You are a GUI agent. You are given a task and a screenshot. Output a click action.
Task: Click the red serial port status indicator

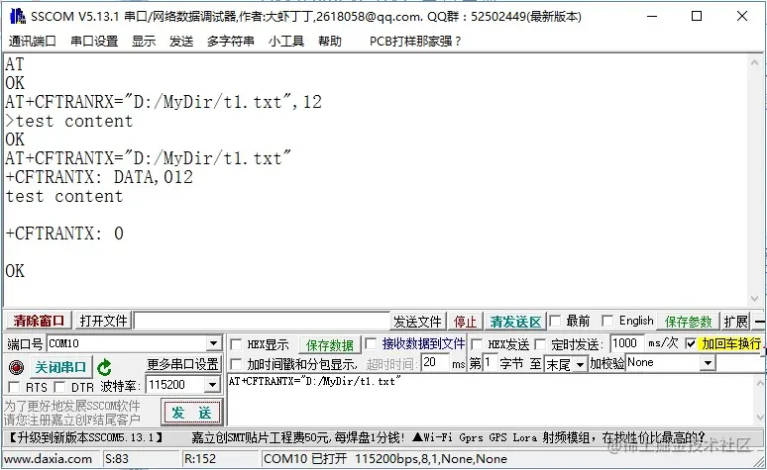16,366
